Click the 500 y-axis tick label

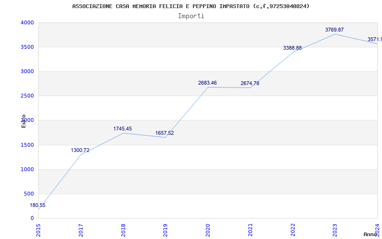(x=29, y=194)
